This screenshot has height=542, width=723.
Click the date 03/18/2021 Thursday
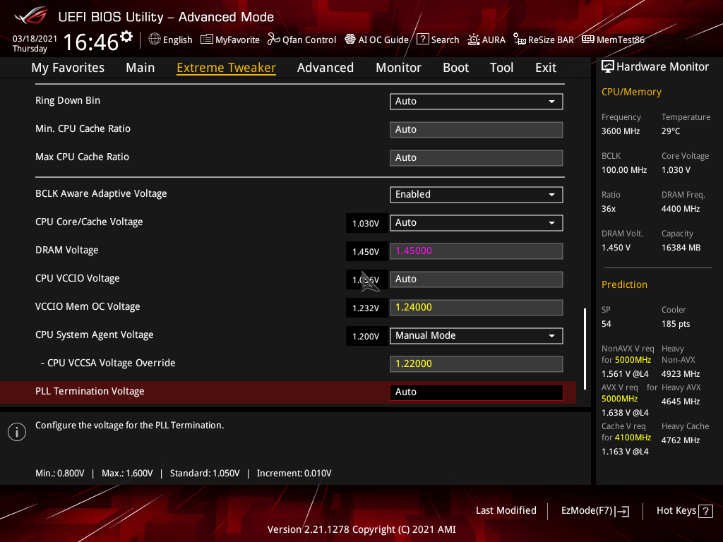pos(35,43)
